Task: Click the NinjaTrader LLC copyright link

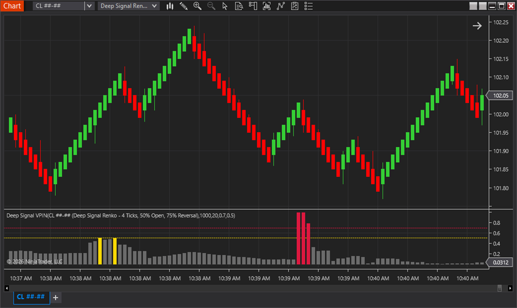Action: [x=34, y=261]
